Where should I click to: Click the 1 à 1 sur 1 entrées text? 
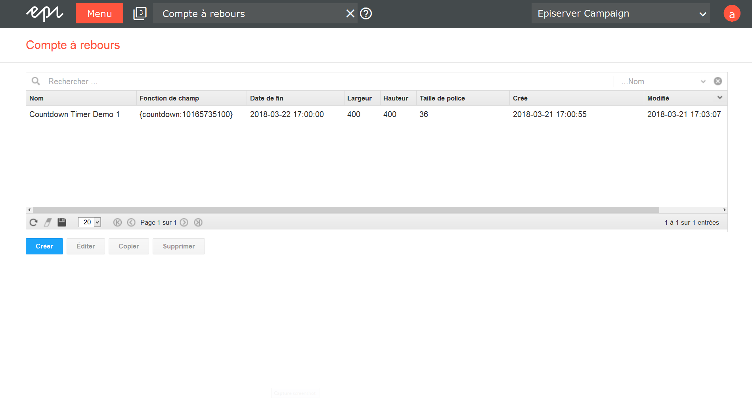pos(691,222)
